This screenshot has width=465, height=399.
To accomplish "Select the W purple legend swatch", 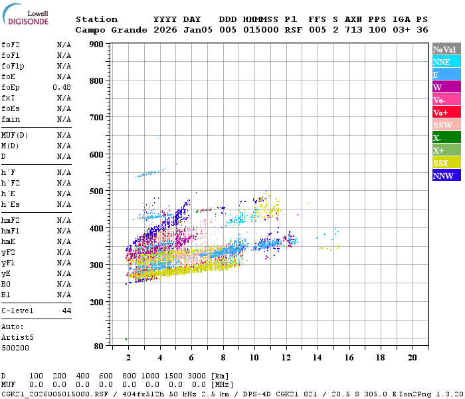I will 446,87.
